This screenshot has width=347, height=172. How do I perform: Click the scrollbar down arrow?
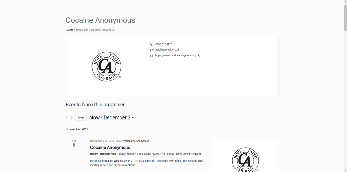pyautogui.click(x=345, y=170)
